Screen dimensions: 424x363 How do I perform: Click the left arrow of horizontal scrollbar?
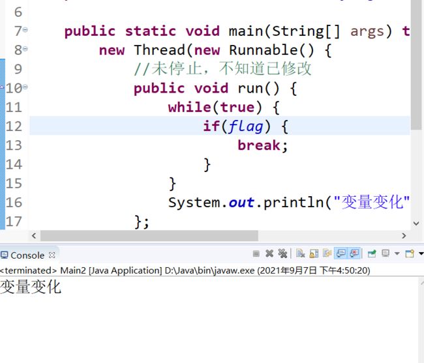coord(34,236)
